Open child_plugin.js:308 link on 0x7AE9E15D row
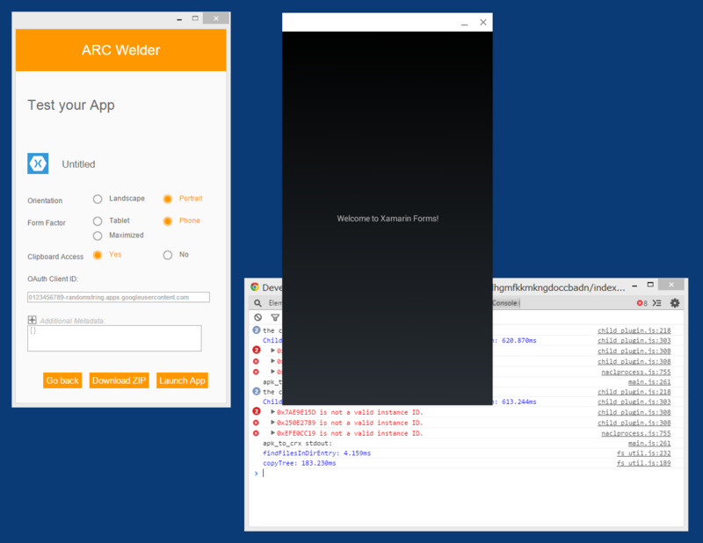703x543 pixels. tap(634, 412)
